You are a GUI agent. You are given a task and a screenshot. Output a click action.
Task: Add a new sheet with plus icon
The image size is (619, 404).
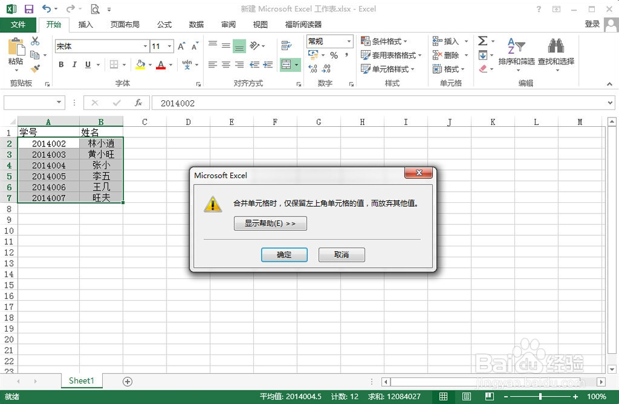(x=128, y=382)
